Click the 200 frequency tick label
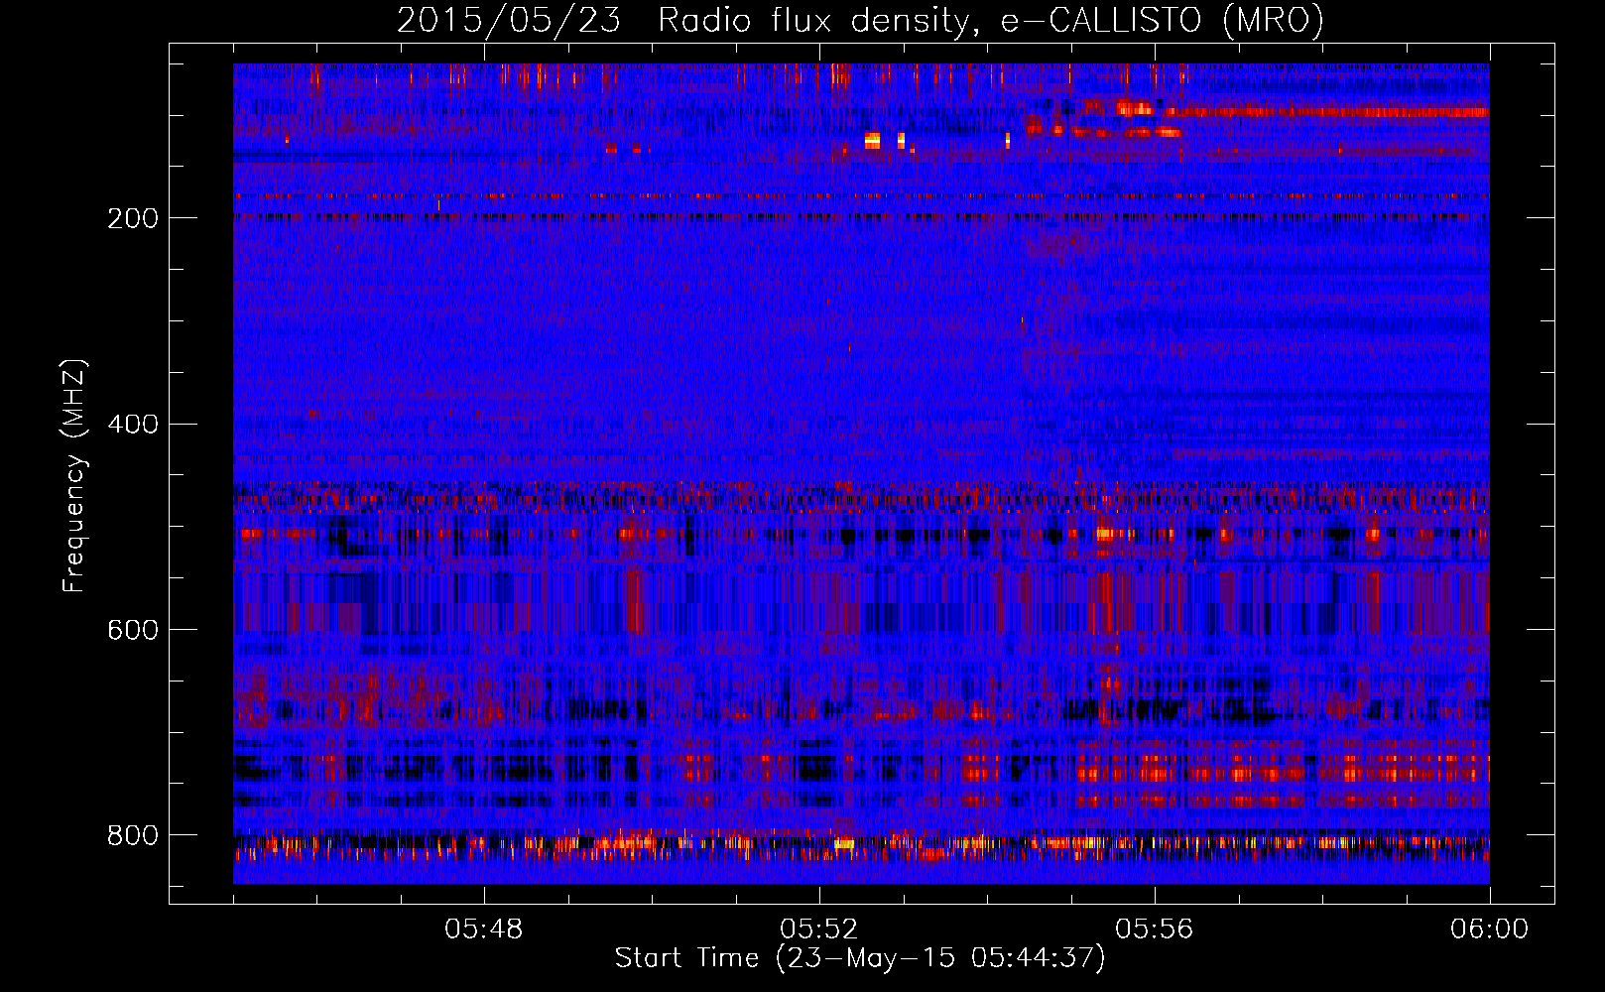This screenshot has height=992, width=1605. tap(132, 218)
